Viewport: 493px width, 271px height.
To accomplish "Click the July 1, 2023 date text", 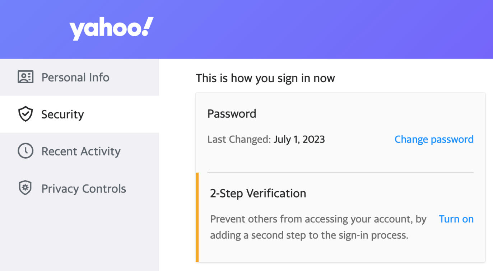I will point(299,139).
